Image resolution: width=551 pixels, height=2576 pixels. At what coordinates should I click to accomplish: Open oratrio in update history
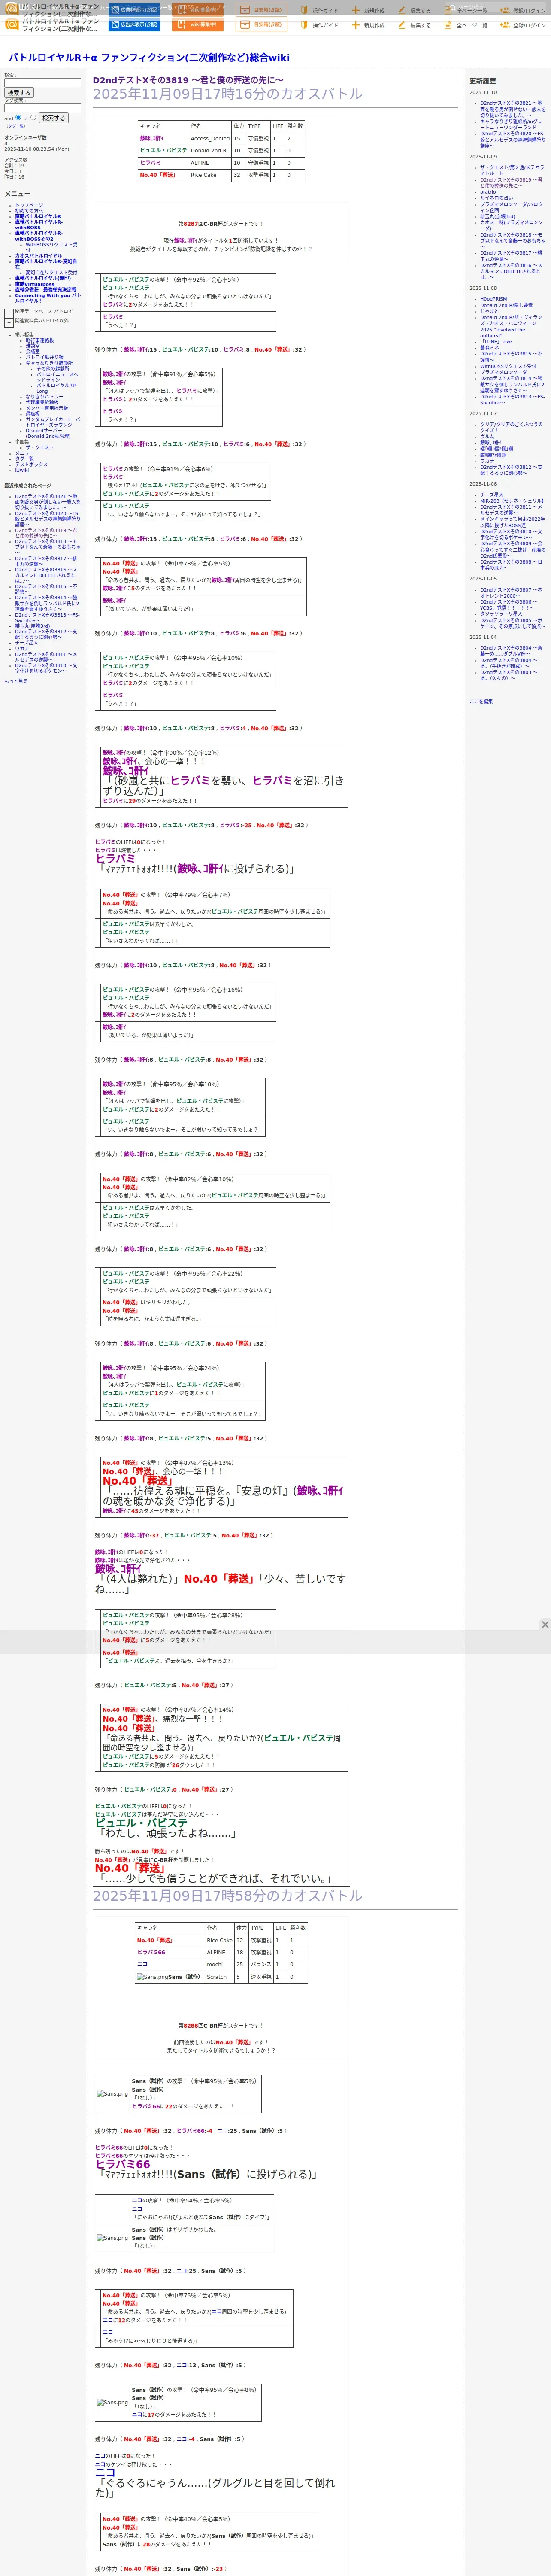pyautogui.click(x=487, y=192)
